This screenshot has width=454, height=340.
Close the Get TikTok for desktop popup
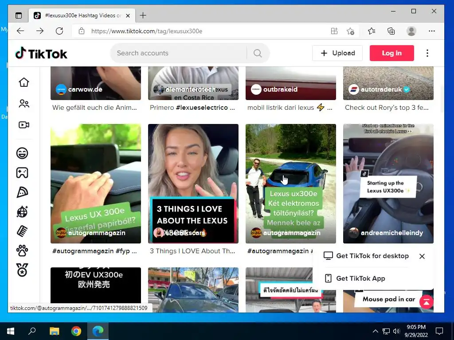[x=422, y=256]
